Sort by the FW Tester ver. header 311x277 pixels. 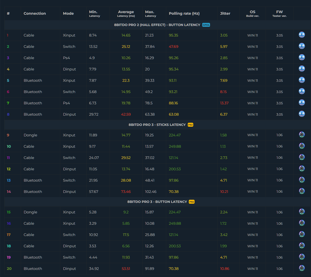coord(280,13)
